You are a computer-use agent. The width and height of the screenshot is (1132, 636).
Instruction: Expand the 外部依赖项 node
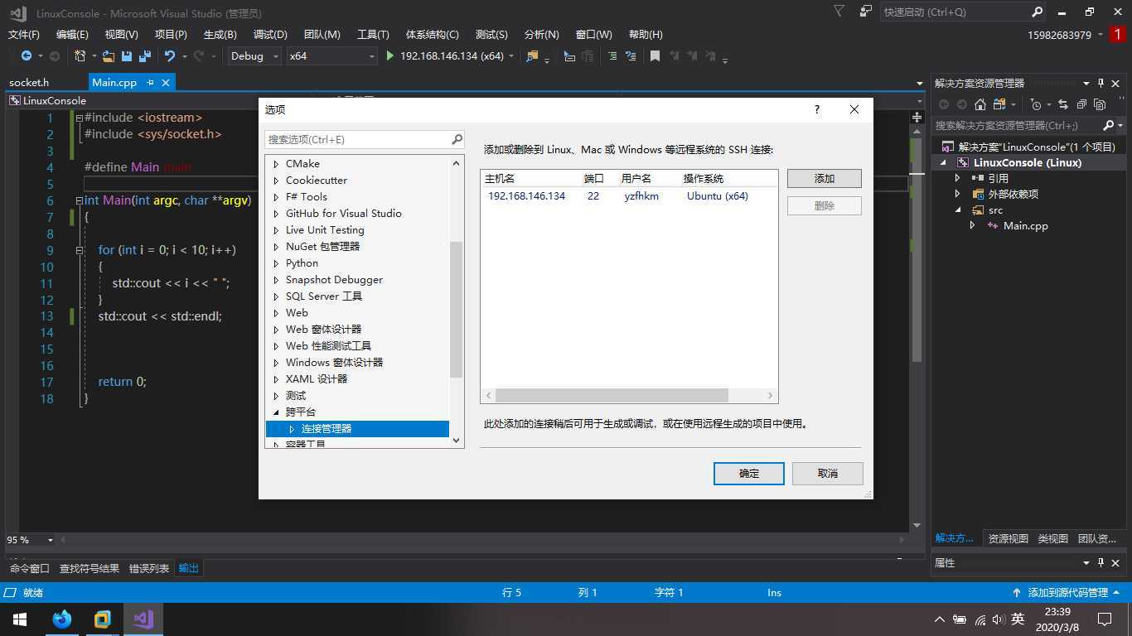point(958,194)
